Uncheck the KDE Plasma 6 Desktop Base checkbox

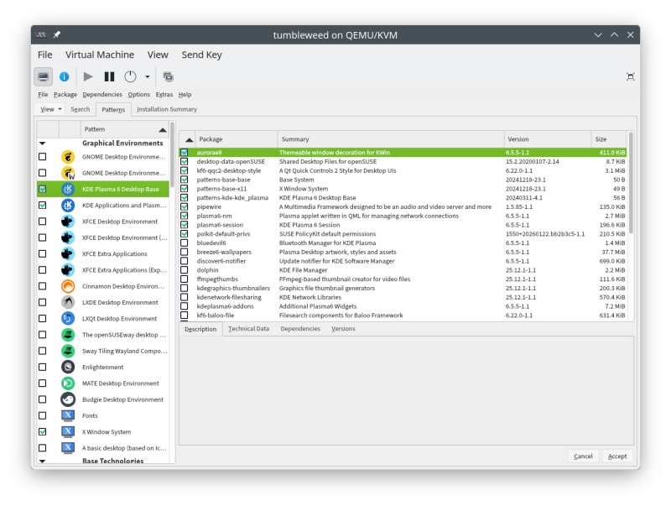[x=43, y=189]
